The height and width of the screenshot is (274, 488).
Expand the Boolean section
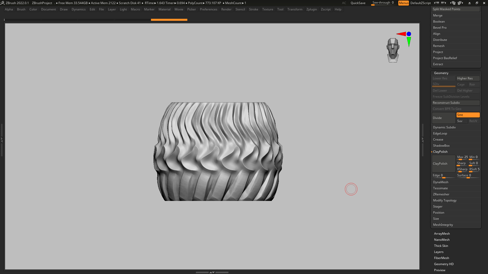point(439,22)
